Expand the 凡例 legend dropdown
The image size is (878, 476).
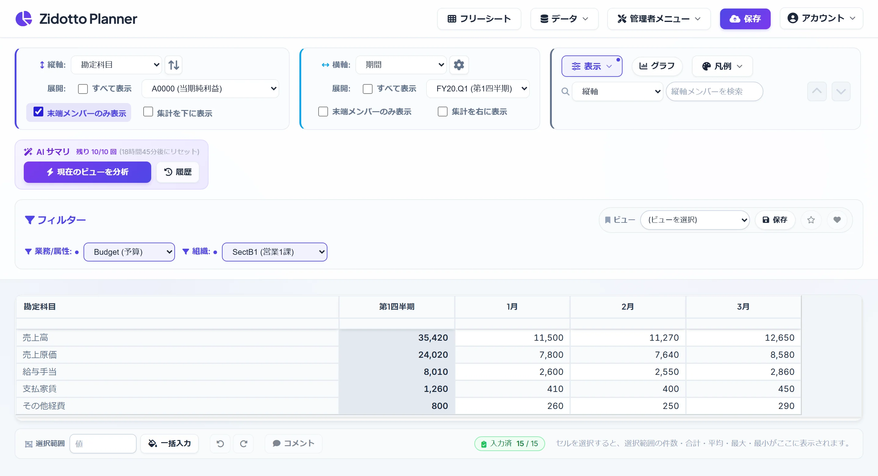tap(722, 66)
